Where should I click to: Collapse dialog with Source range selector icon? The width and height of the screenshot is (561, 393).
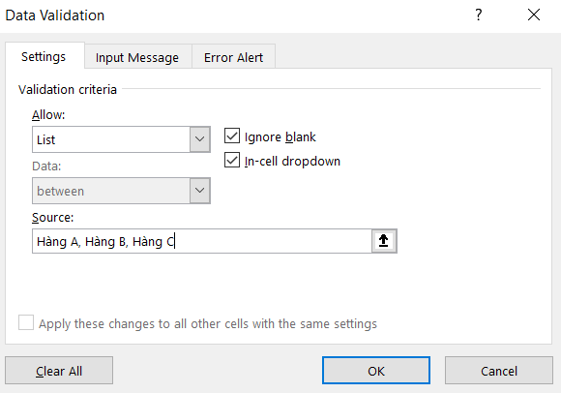pos(384,241)
